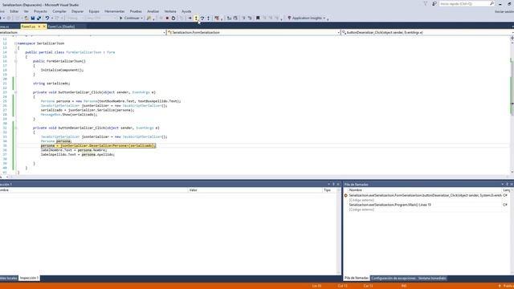Image resolution: width=514 pixels, height=289 pixels.
Task: Select the Inspección 1 tab
Action: (29, 279)
